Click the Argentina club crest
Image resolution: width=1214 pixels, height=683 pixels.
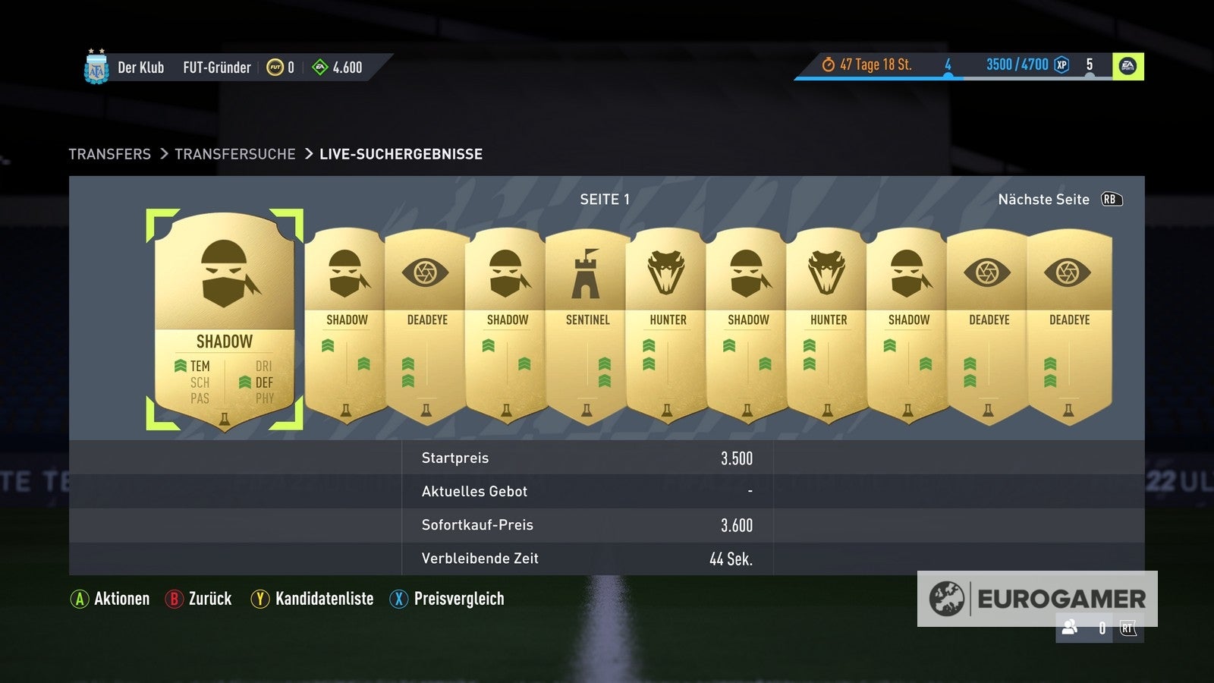(96, 68)
